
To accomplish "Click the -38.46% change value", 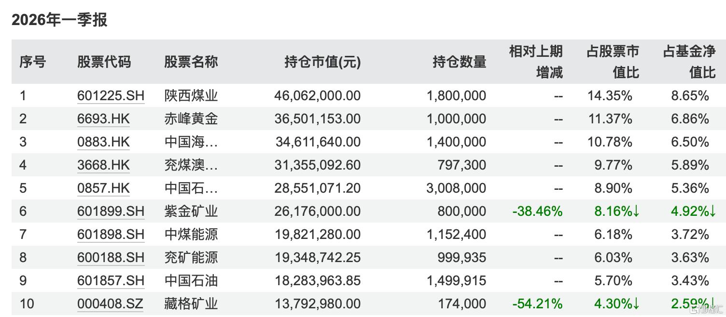I will click(537, 211).
